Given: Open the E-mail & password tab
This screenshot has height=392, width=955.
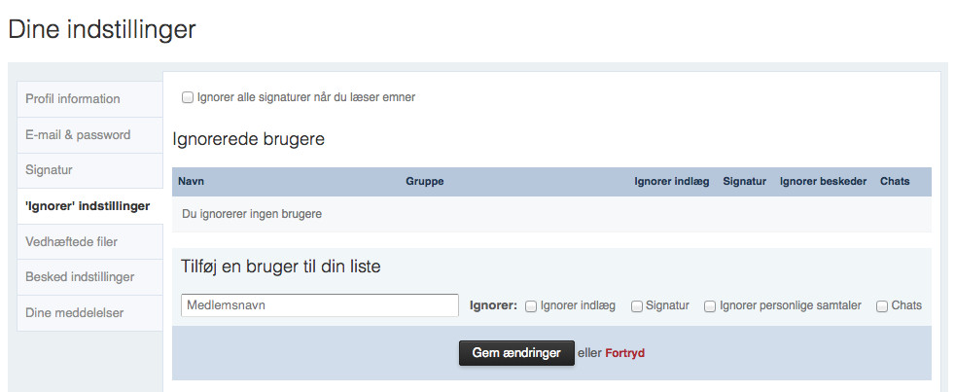Looking at the screenshot, I should (x=90, y=135).
